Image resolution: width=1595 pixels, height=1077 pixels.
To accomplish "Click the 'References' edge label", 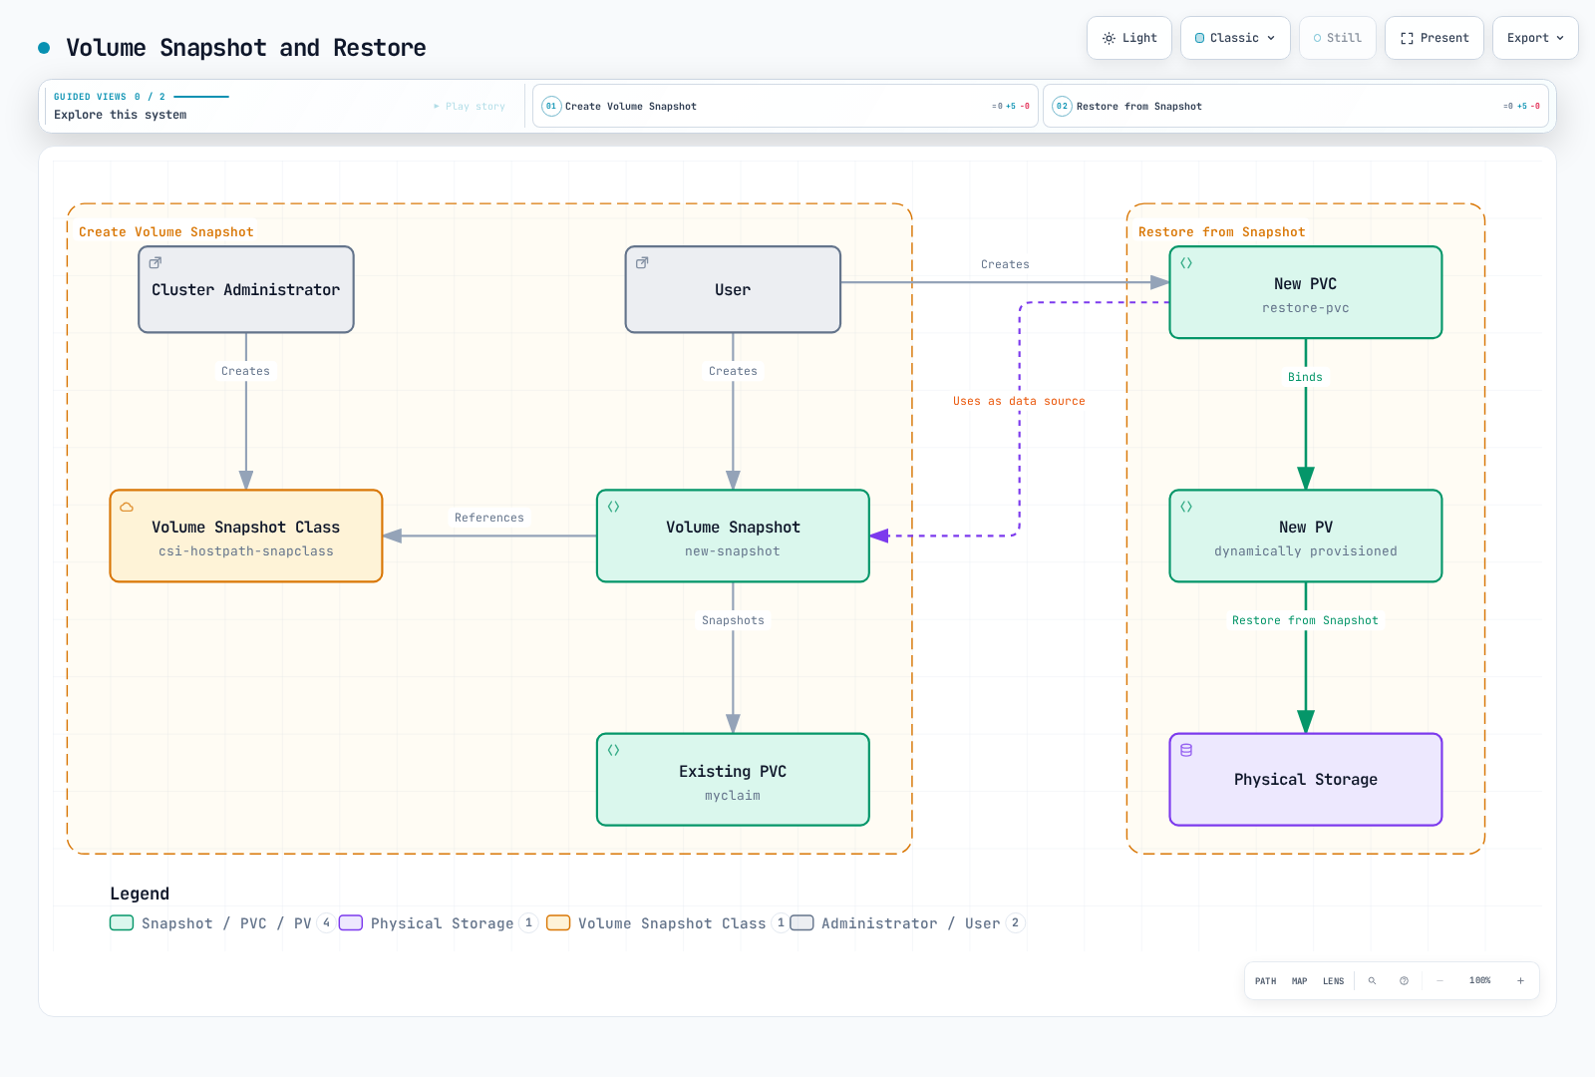I will 488,518.
